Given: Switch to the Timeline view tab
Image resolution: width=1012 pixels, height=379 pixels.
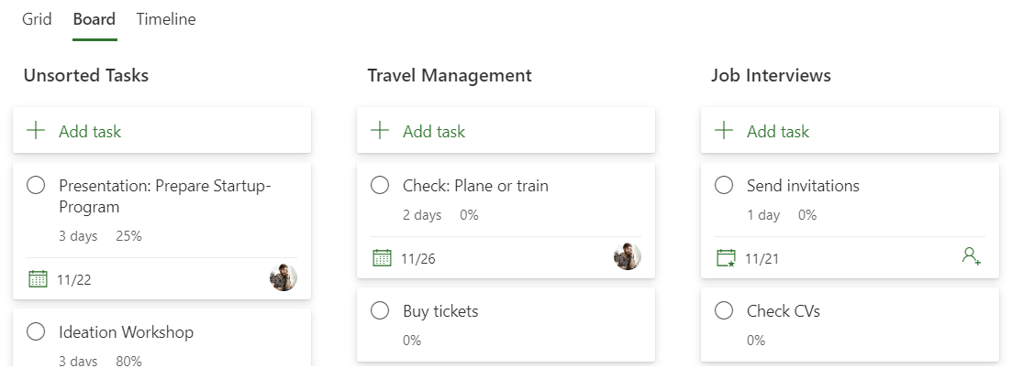Looking at the screenshot, I should click(x=166, y=19).
